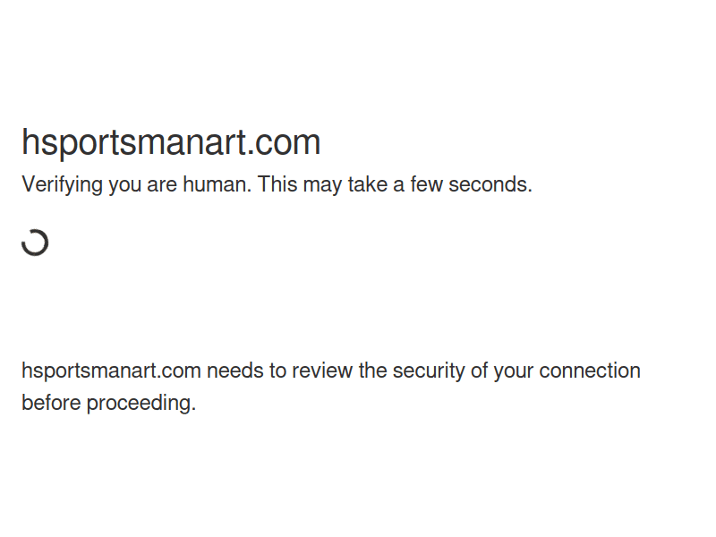Click the word "connection" in the paragraph
The height and width of the screenshot is (537, 716).
click(x=589, y=371)
